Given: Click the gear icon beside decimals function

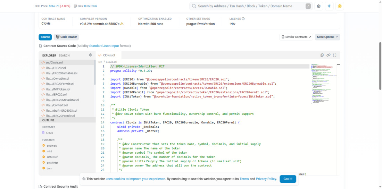Looking at the screenshot, I should pyautogui.click(x=44, y=145).
